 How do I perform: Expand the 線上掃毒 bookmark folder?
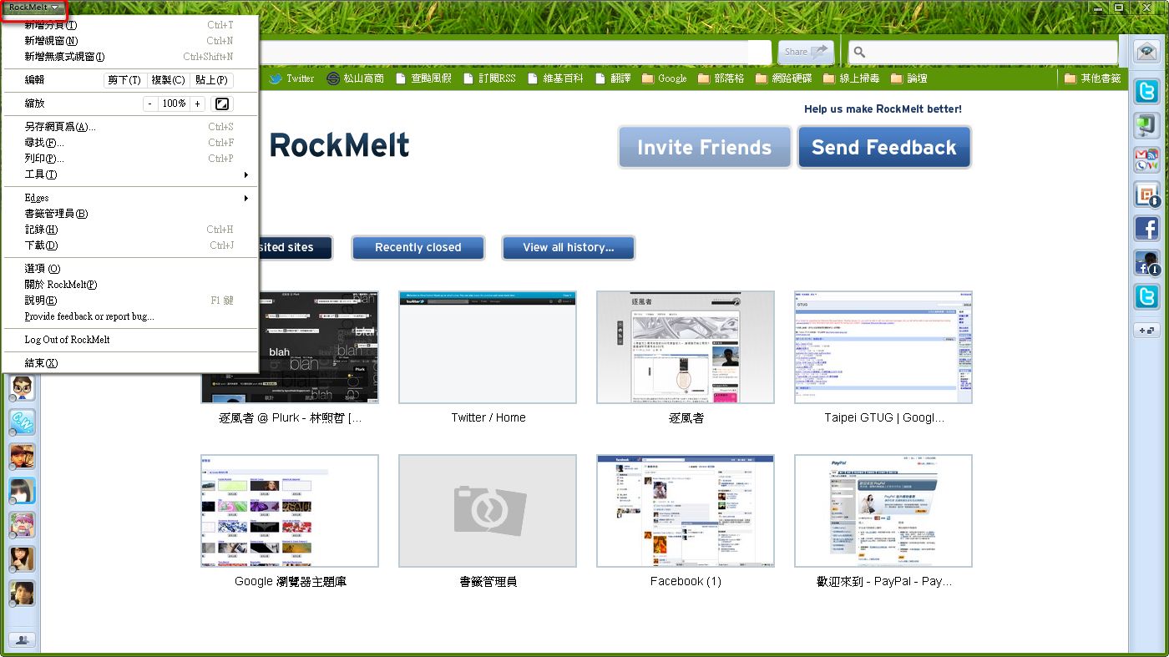click(851, 78)
